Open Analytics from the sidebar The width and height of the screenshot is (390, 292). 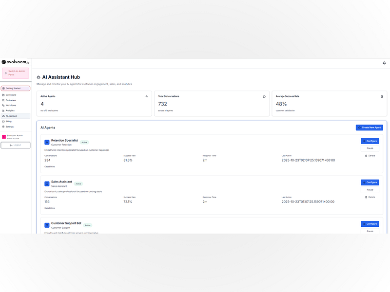point(10,110)
